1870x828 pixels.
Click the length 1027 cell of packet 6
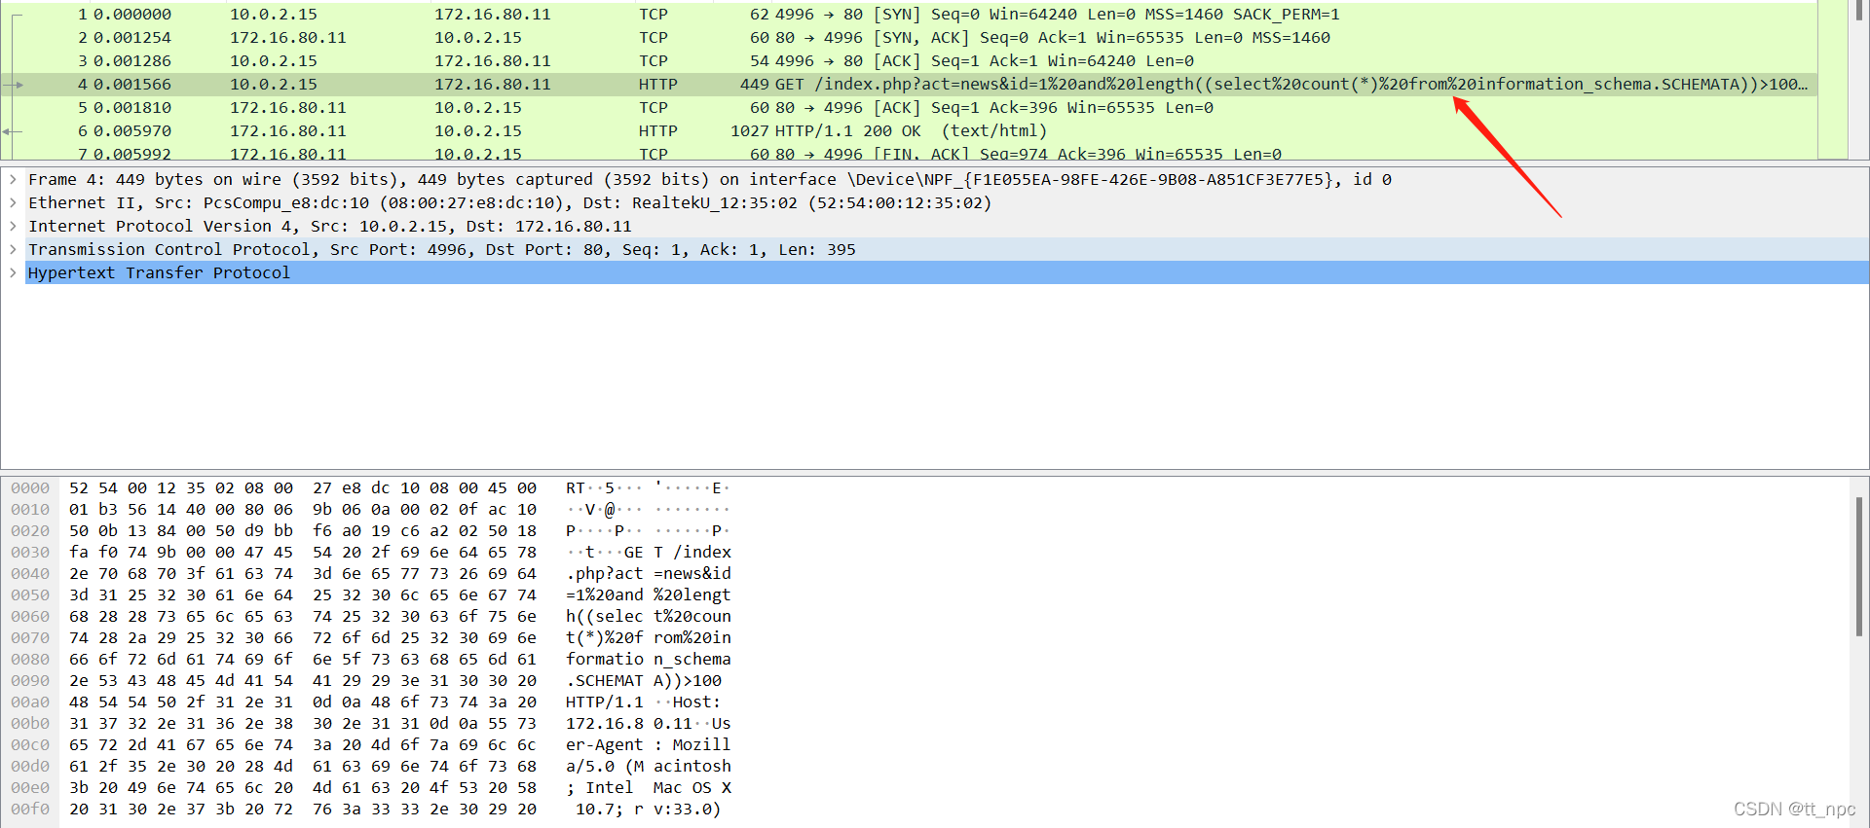tap(750, 130)
